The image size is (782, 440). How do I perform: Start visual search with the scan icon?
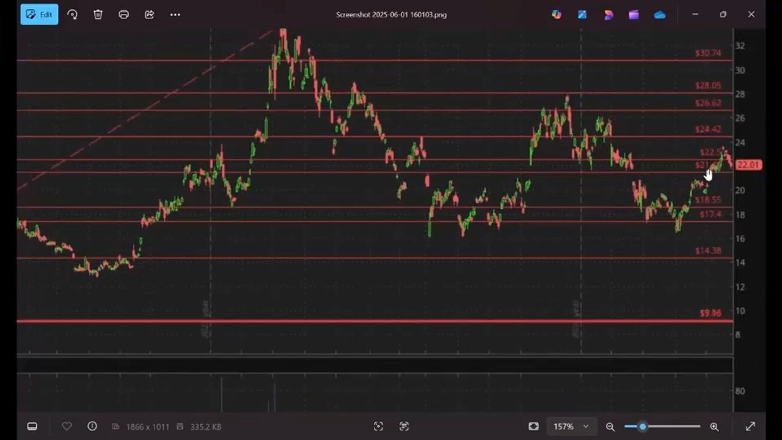click(378, 427)
